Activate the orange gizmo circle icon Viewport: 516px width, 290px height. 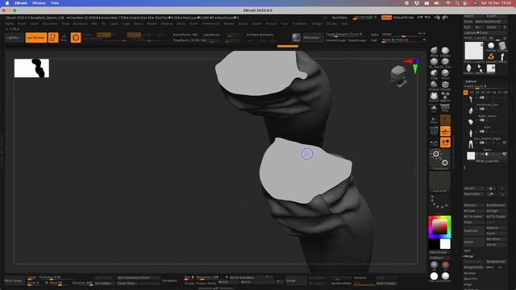(x=76, y=38)
